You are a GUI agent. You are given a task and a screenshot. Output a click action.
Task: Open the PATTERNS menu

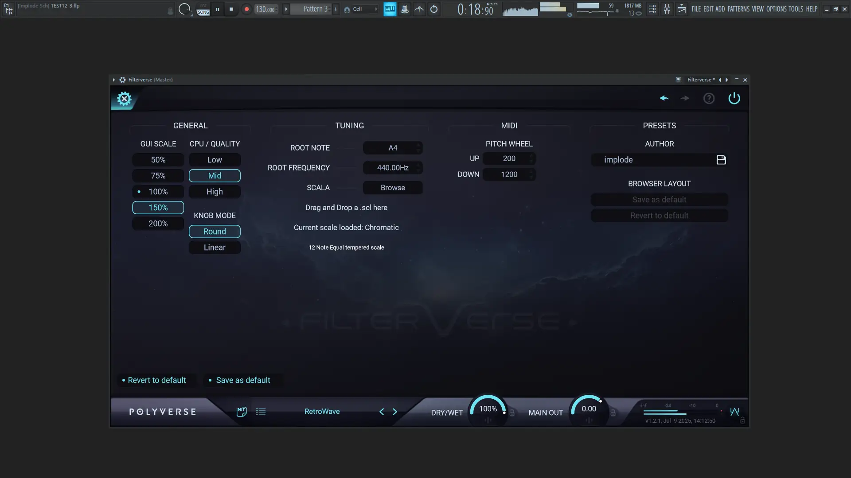(x=738, y=9)
